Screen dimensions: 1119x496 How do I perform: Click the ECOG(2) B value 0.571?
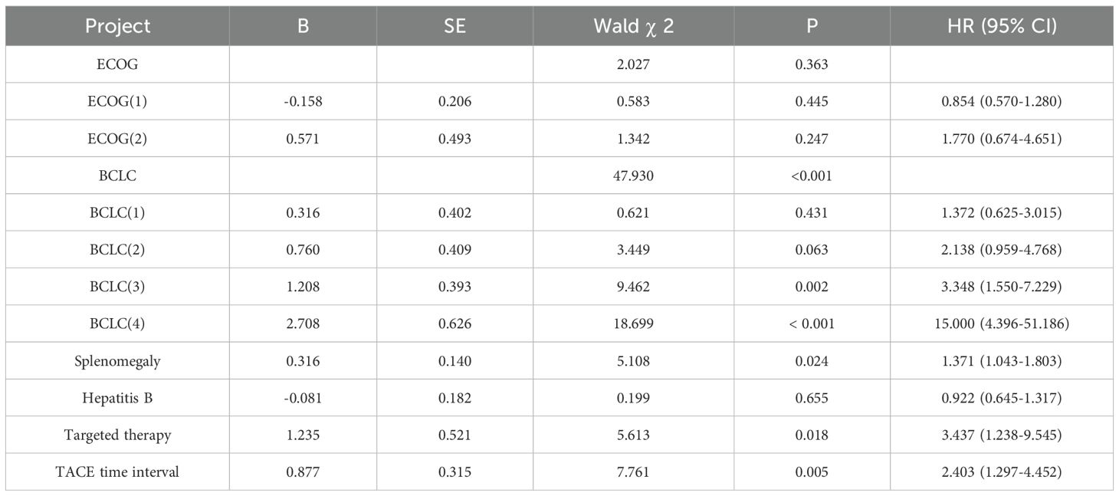pos(302,139)
